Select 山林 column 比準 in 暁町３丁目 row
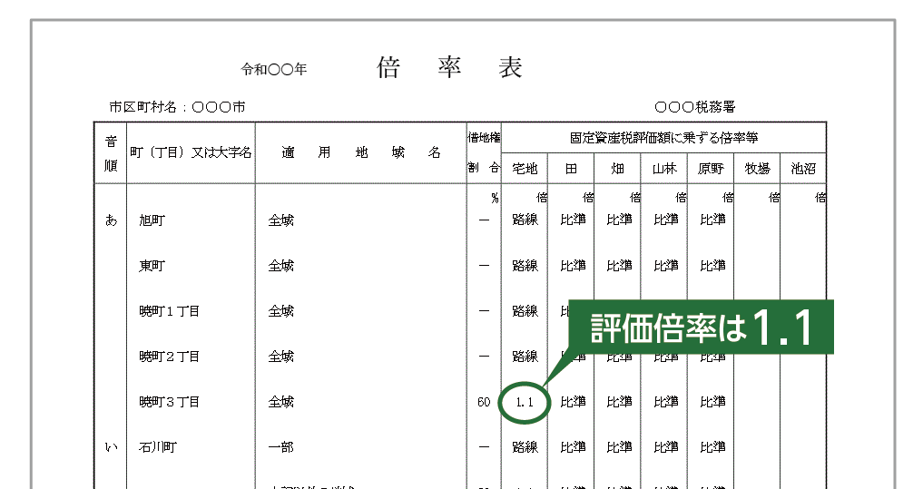Image resolution: width=923 pixels, height=489 pixels. tap(666, 402)
